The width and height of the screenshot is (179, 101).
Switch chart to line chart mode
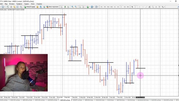pyautogui.click(x=68, y=7)
